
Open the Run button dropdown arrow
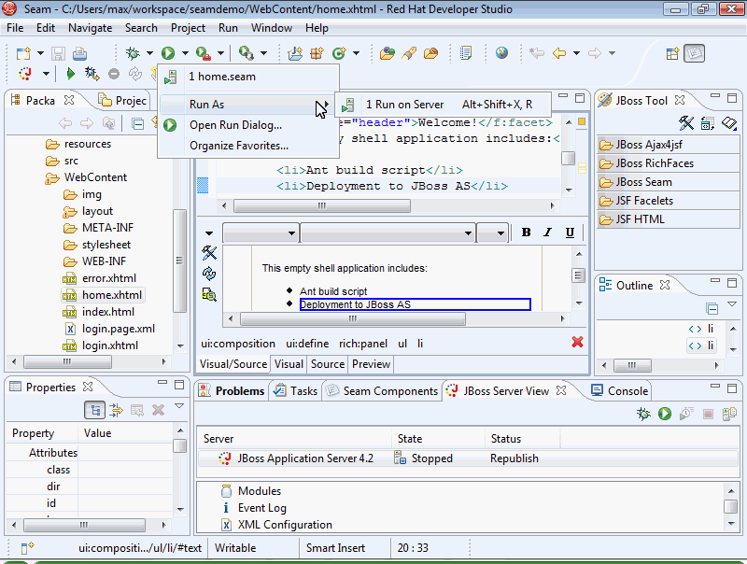(185, 53)
